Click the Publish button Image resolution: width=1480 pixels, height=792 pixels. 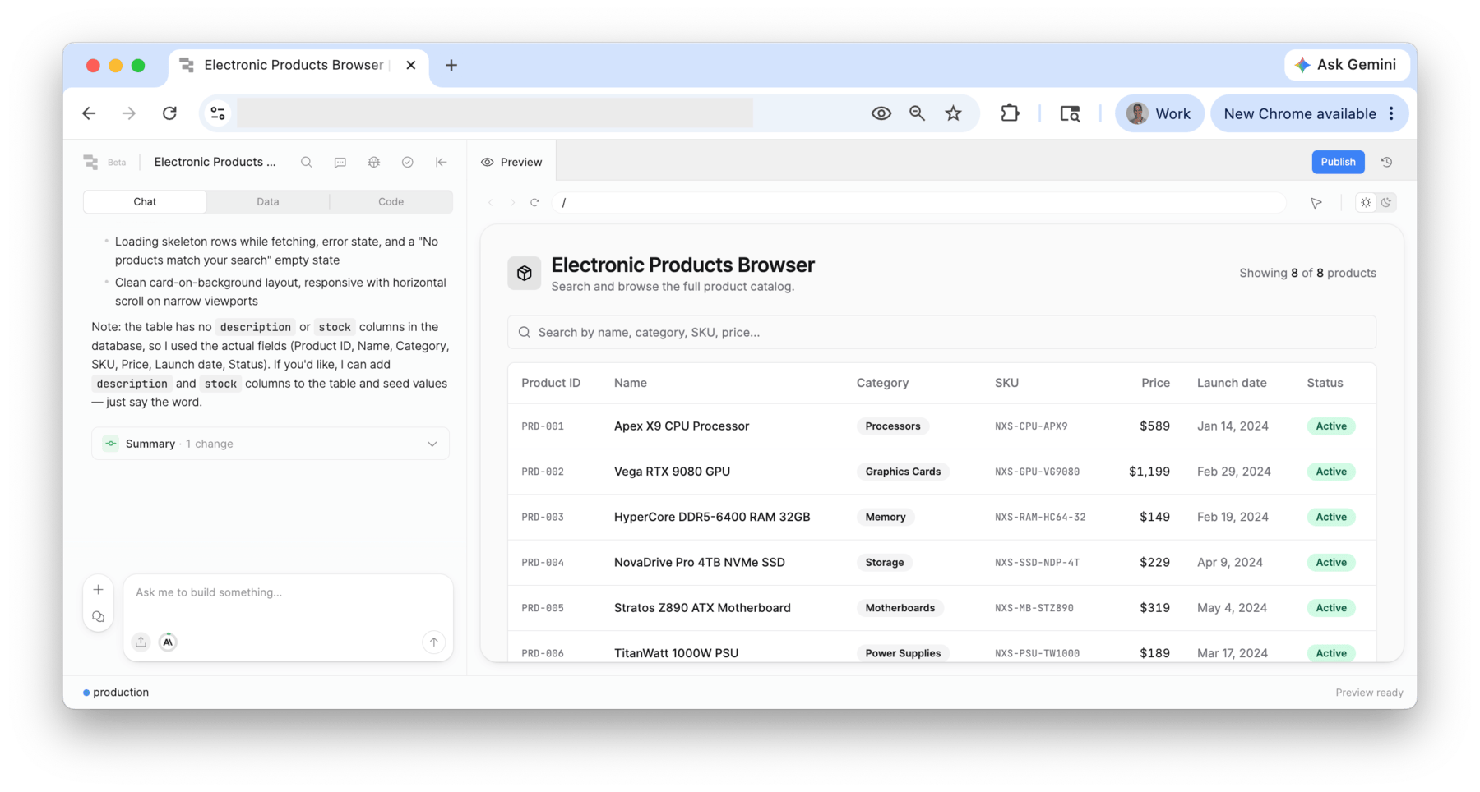1338,162
